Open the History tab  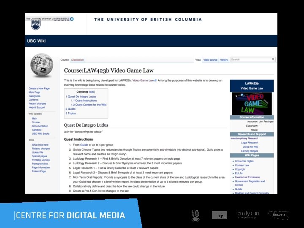coord(224,60)
